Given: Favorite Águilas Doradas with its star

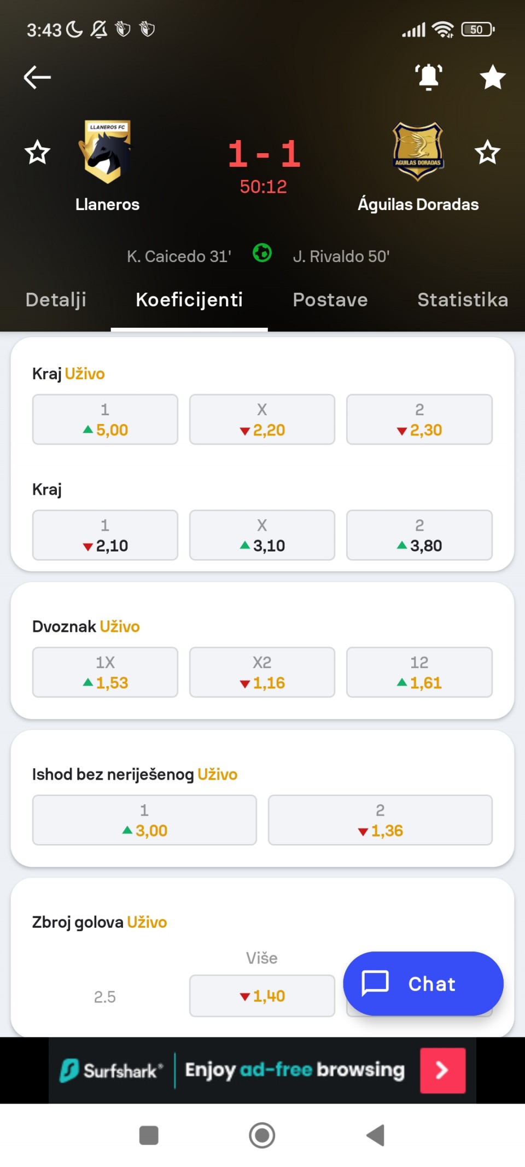Looking at the screenshot, I should 487,152.
